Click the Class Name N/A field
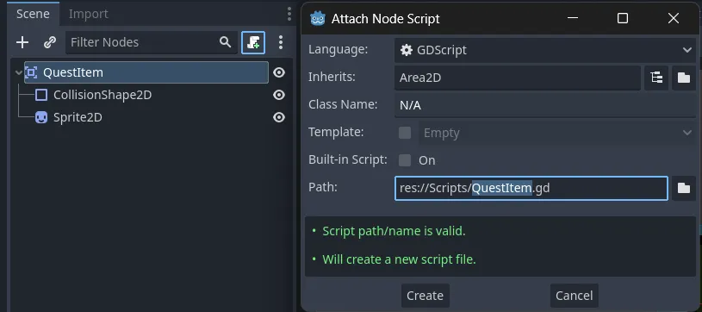The image size is (702, 312). point(545,105)
